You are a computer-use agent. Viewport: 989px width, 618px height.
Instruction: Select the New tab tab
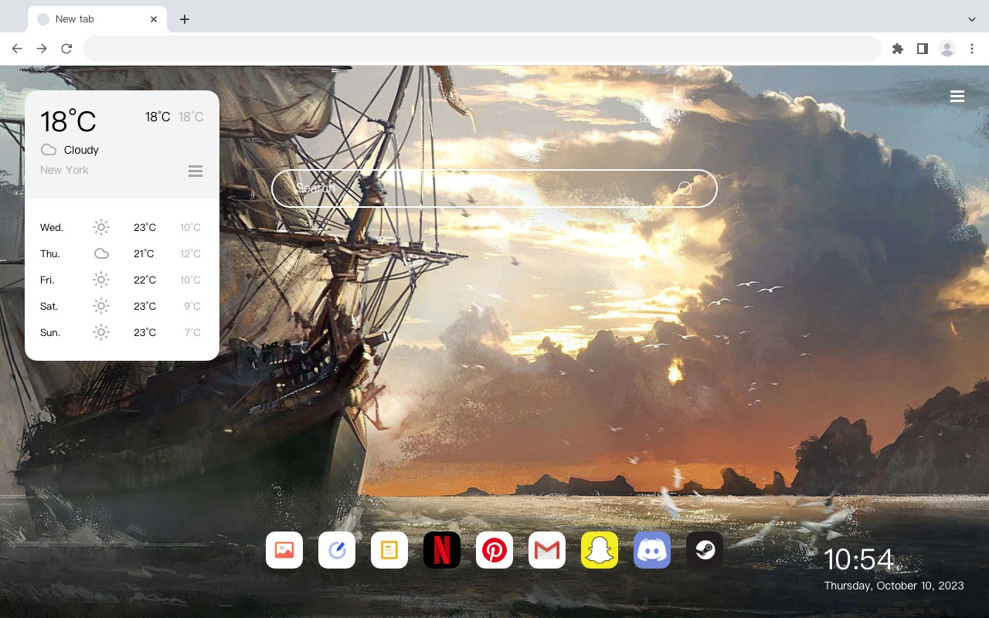click(97, 19)
